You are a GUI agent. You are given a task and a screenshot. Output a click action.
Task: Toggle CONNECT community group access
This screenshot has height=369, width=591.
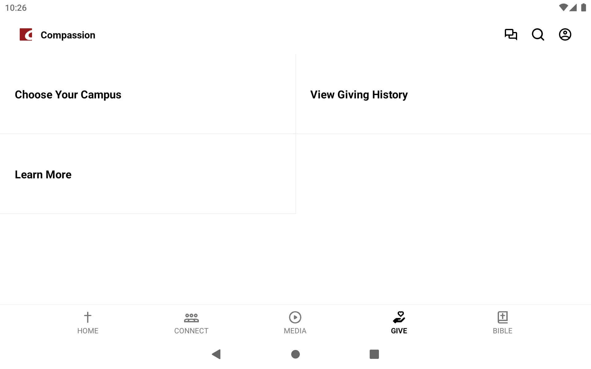[191, 322]
